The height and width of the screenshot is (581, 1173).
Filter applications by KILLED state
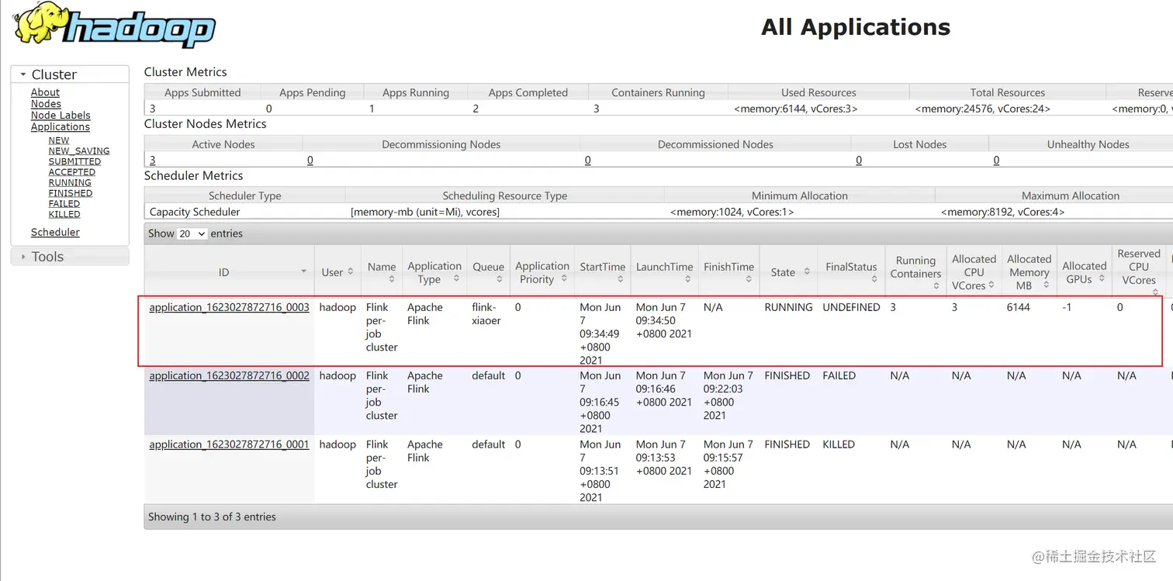pyautogui.click(x=64, y=214)
